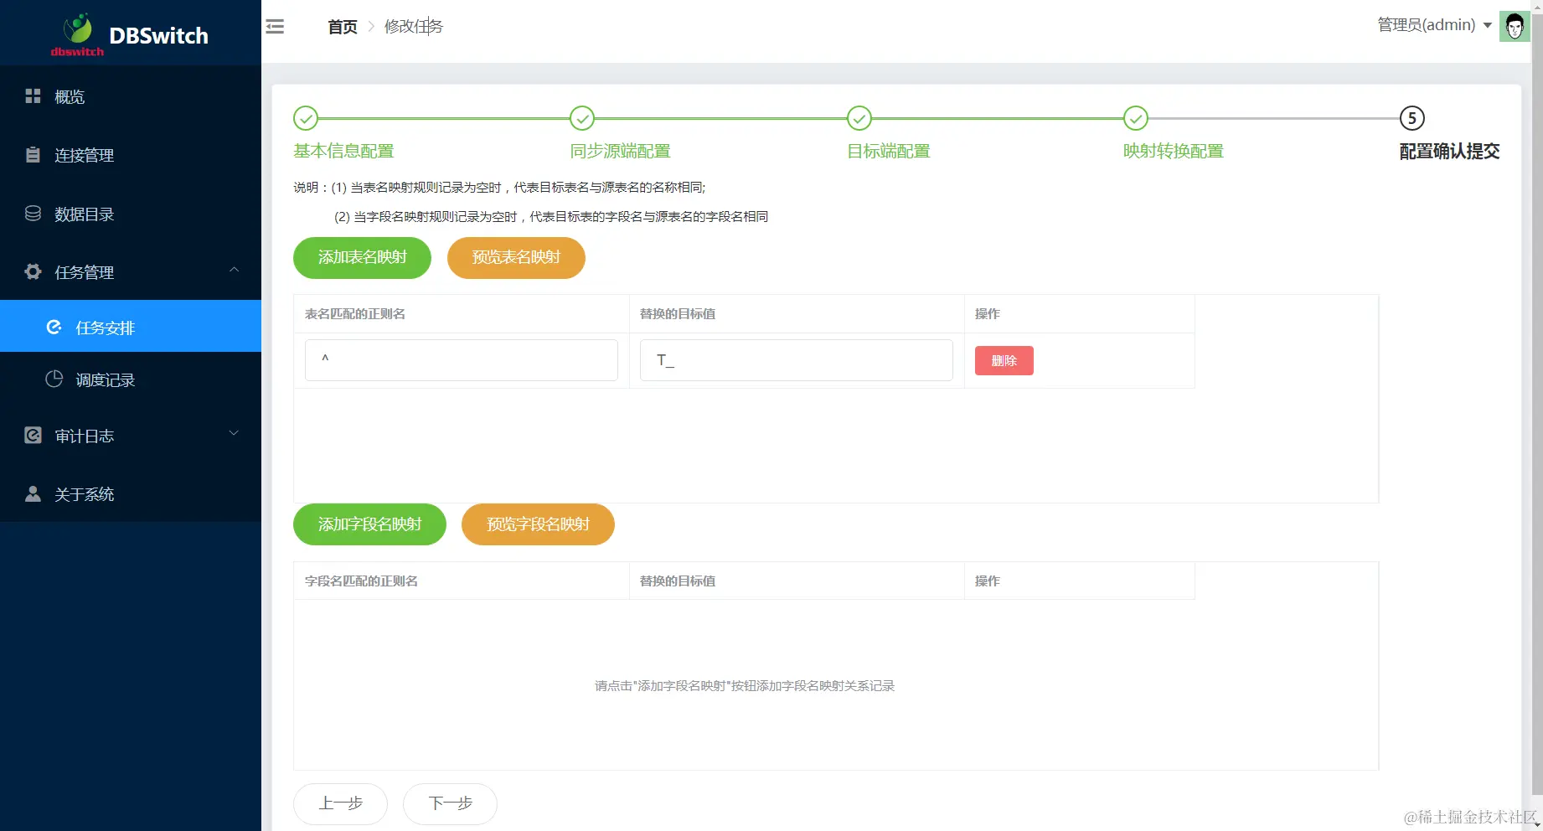Click the T_ replacement value field
The height and width of the screenshot is (831, 1543).
795,359
